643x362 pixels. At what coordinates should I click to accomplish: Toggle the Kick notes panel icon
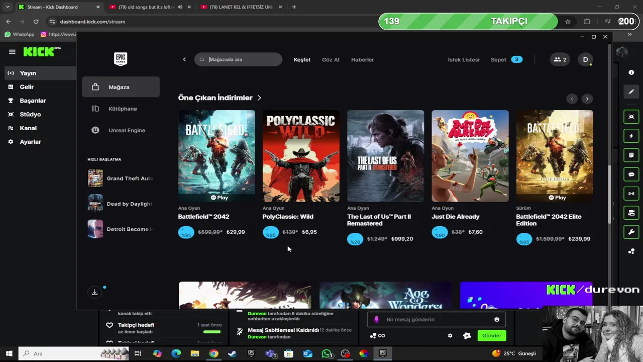pyautogui.click(x=631, y=155)
